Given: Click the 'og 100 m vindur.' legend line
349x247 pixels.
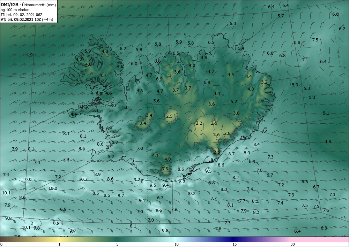Looking at the screenshot, I should pos(15,10).
